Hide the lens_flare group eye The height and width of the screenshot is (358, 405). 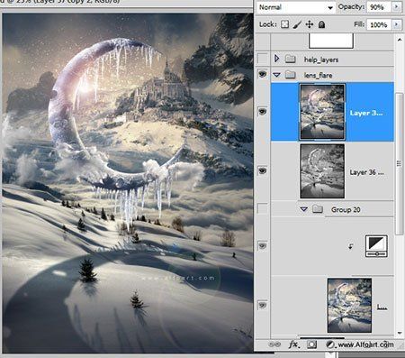coord(263,74)
